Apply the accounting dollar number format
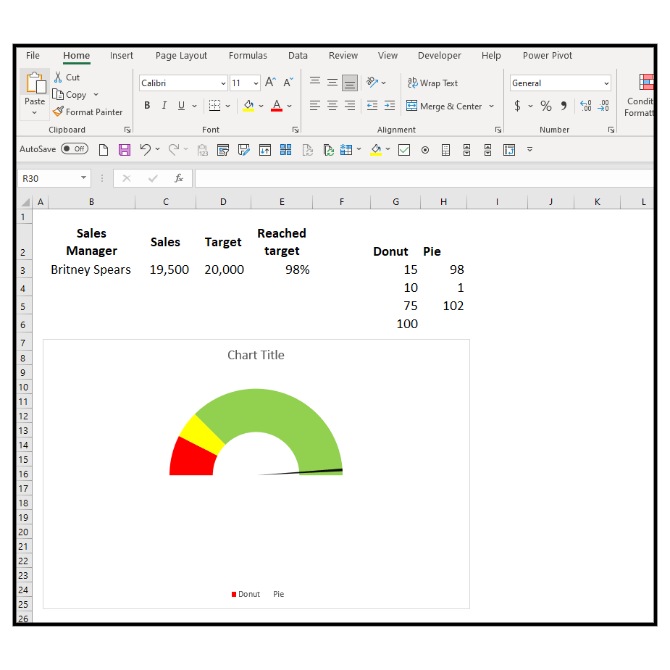 (517, 106)
